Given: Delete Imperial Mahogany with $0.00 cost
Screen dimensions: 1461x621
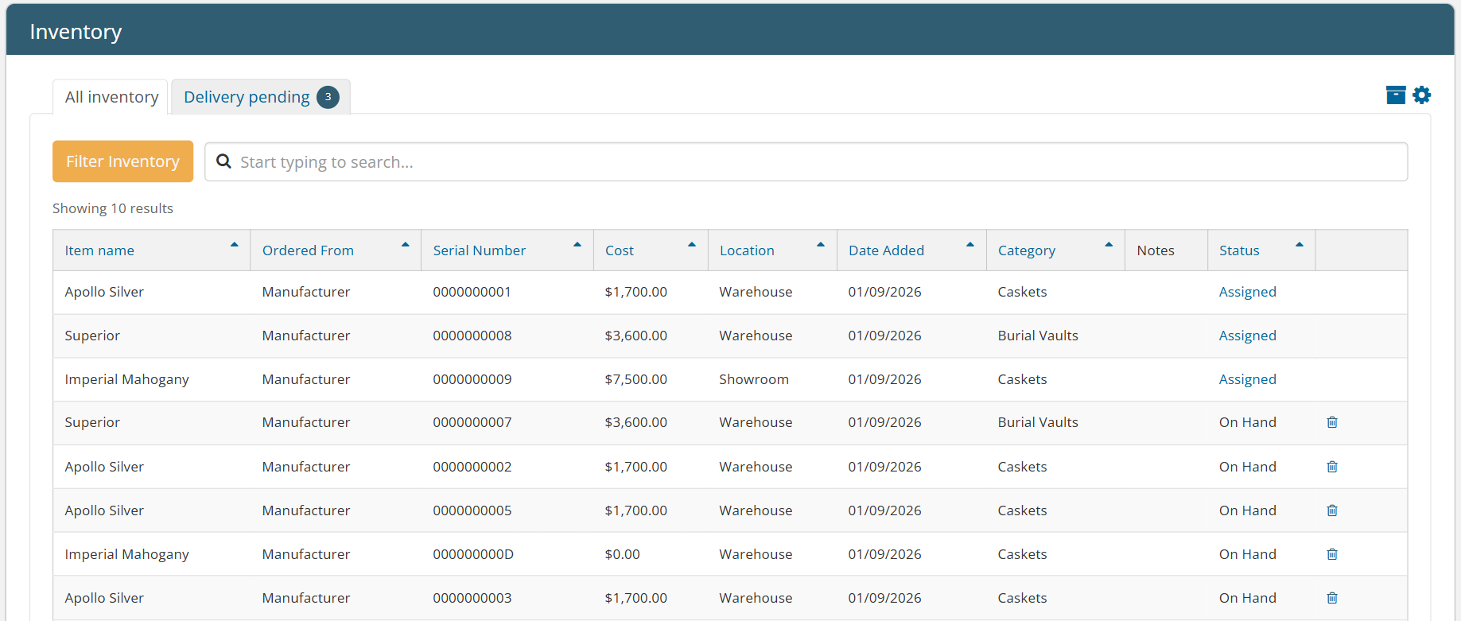Looking at the screenshot, I should click(1332, 554).
